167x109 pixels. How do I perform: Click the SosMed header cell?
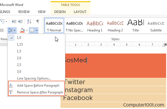[116, 66]
